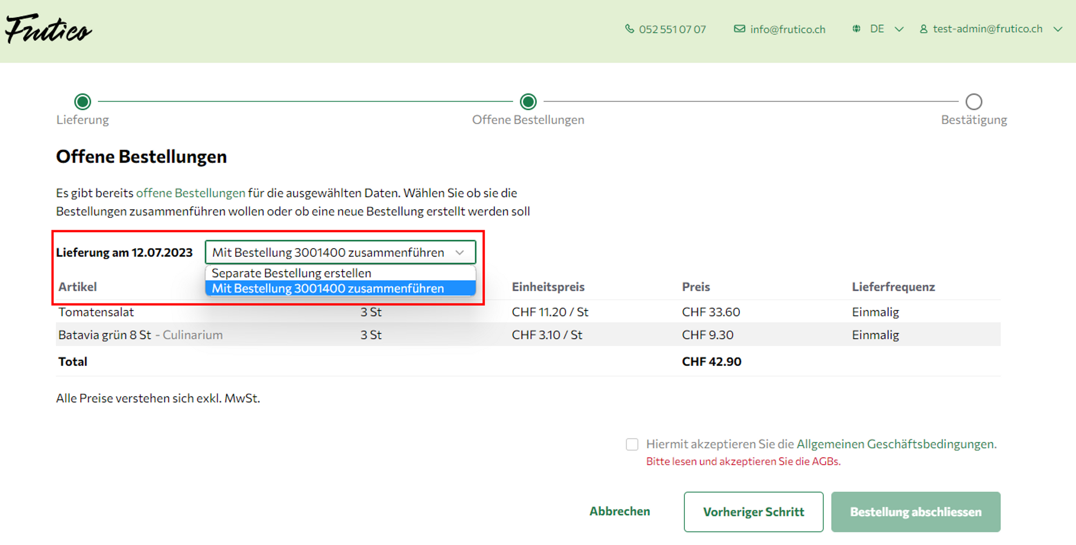Cancel order via Abbrechen
Screen dimensions: 1076x545
(619, 511)
